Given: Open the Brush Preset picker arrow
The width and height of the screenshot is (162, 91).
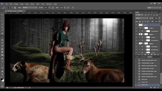Looking at the screenshot, I should point(12,8).
